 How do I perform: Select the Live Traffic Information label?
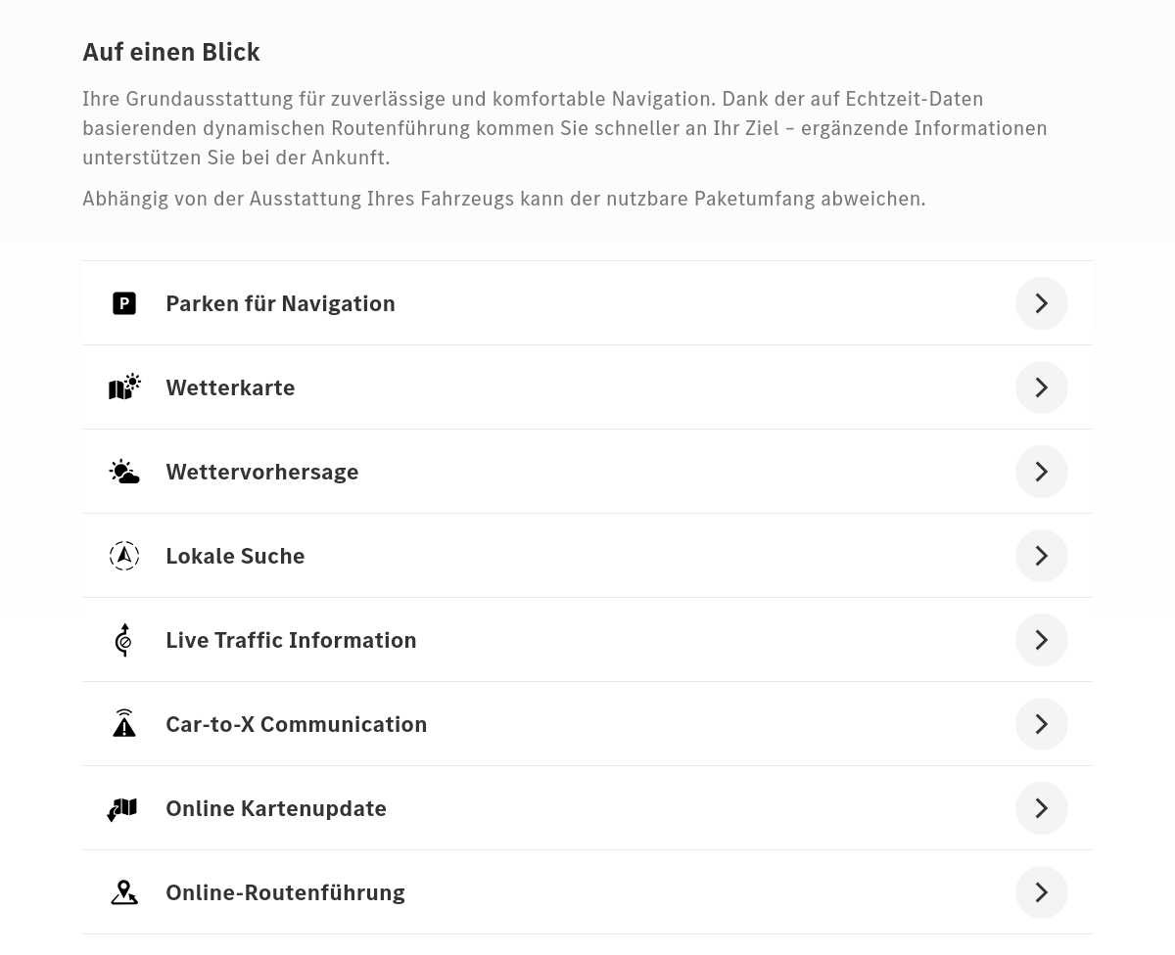coord(291,640)
